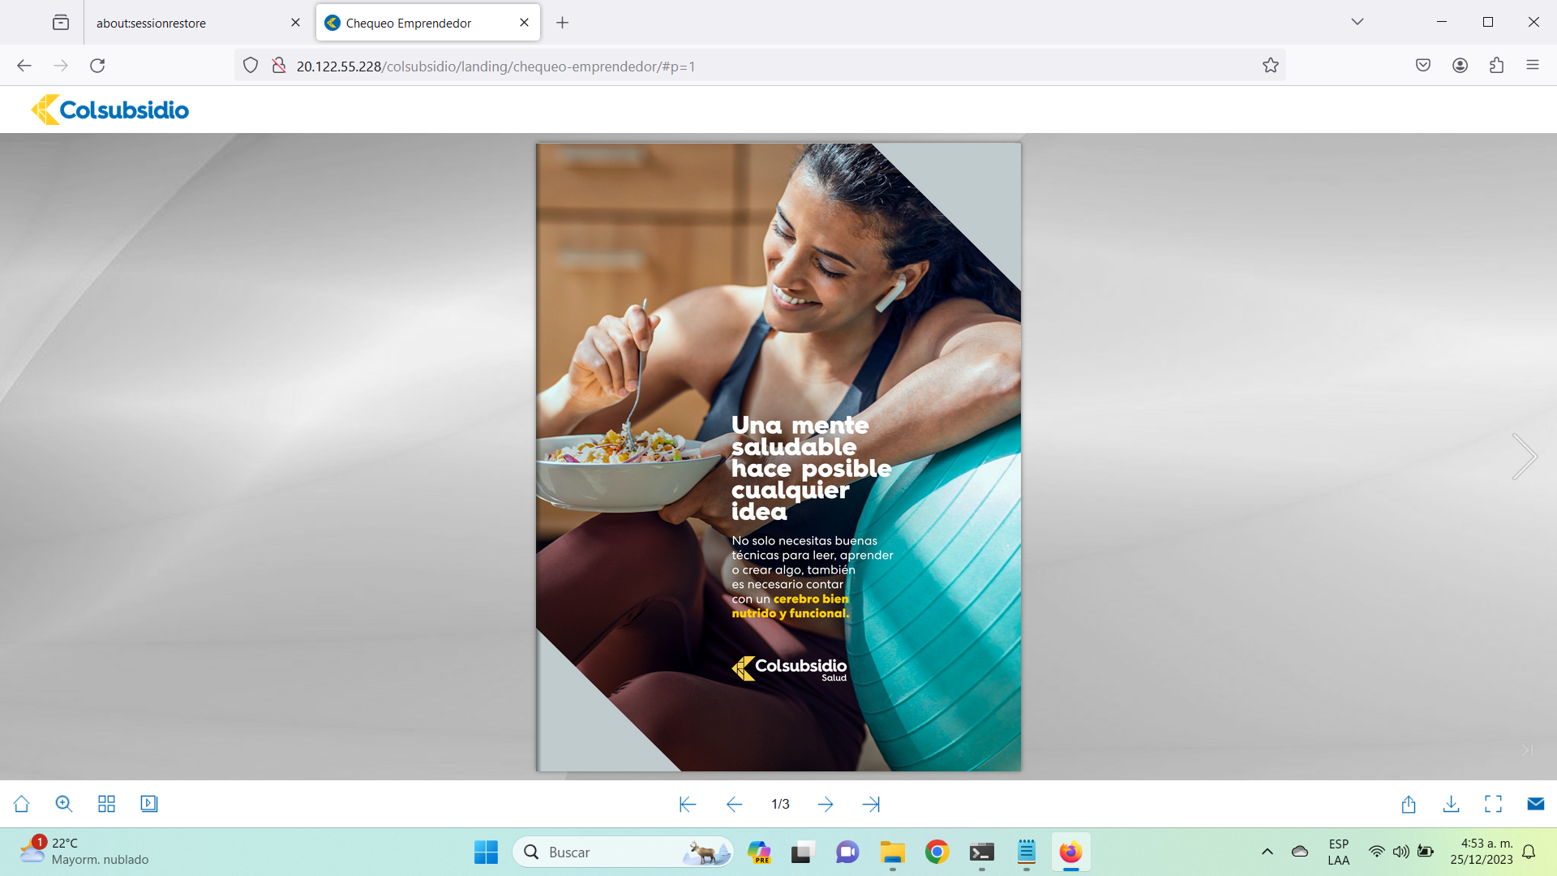Edit the page number field 1/3
Image resolution: width=1557 pixels, height=876 pixels.
click(780, 805)
